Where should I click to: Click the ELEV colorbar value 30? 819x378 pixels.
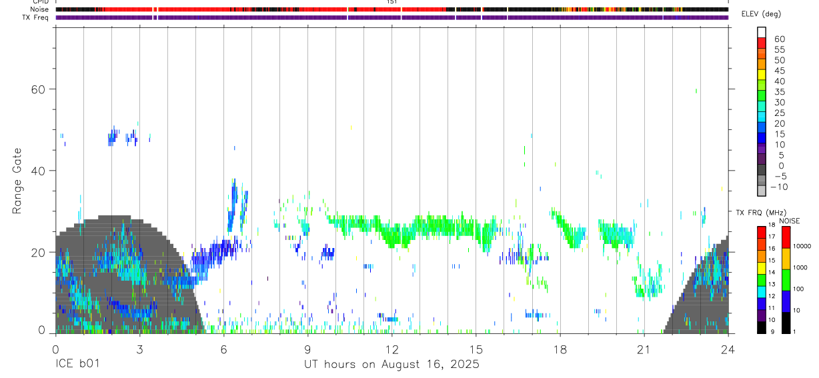coord(779,103)
